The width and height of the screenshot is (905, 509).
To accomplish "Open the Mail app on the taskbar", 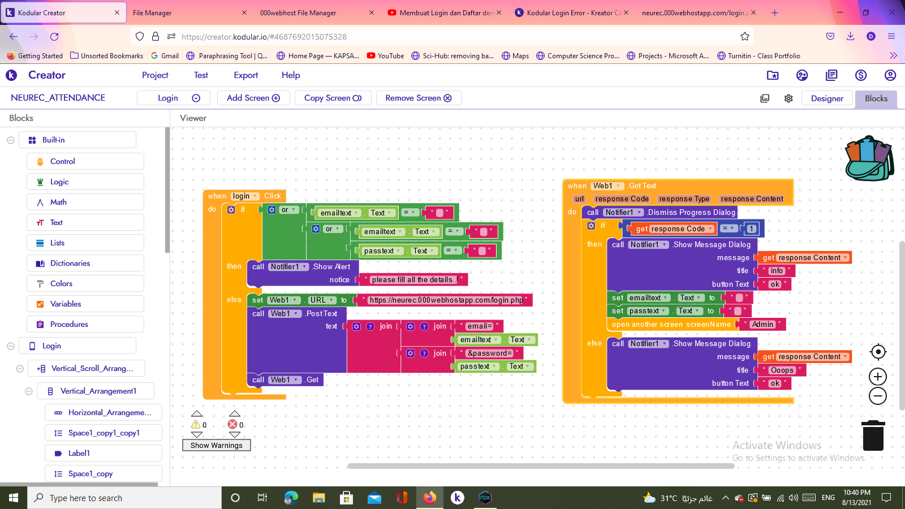I will 374,498.
